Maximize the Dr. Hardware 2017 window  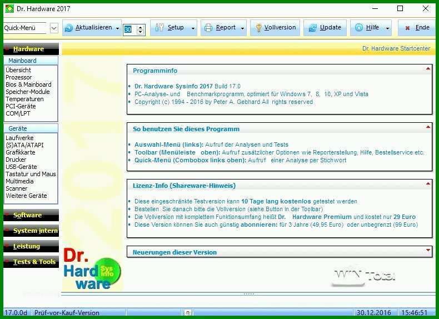pyautogui.click(x=400, y=9)
